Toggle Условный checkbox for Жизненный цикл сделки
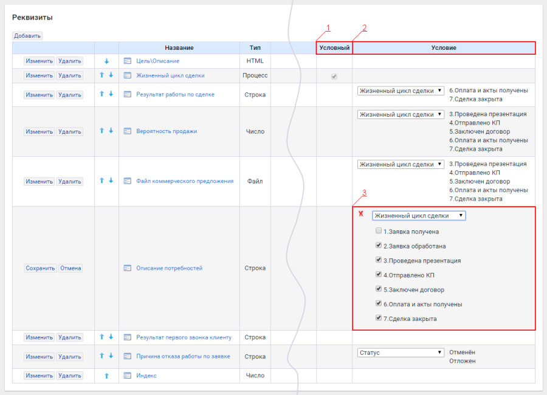 click(x=334, y=76)
